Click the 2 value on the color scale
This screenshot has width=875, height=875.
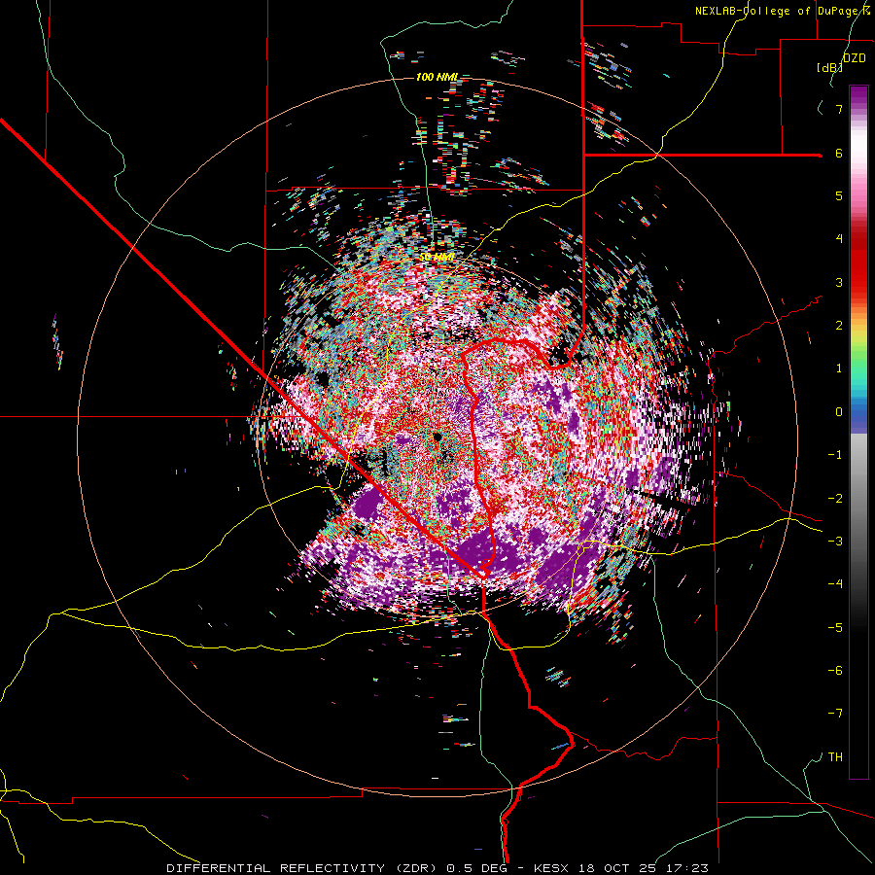click(x=839, y=326)
